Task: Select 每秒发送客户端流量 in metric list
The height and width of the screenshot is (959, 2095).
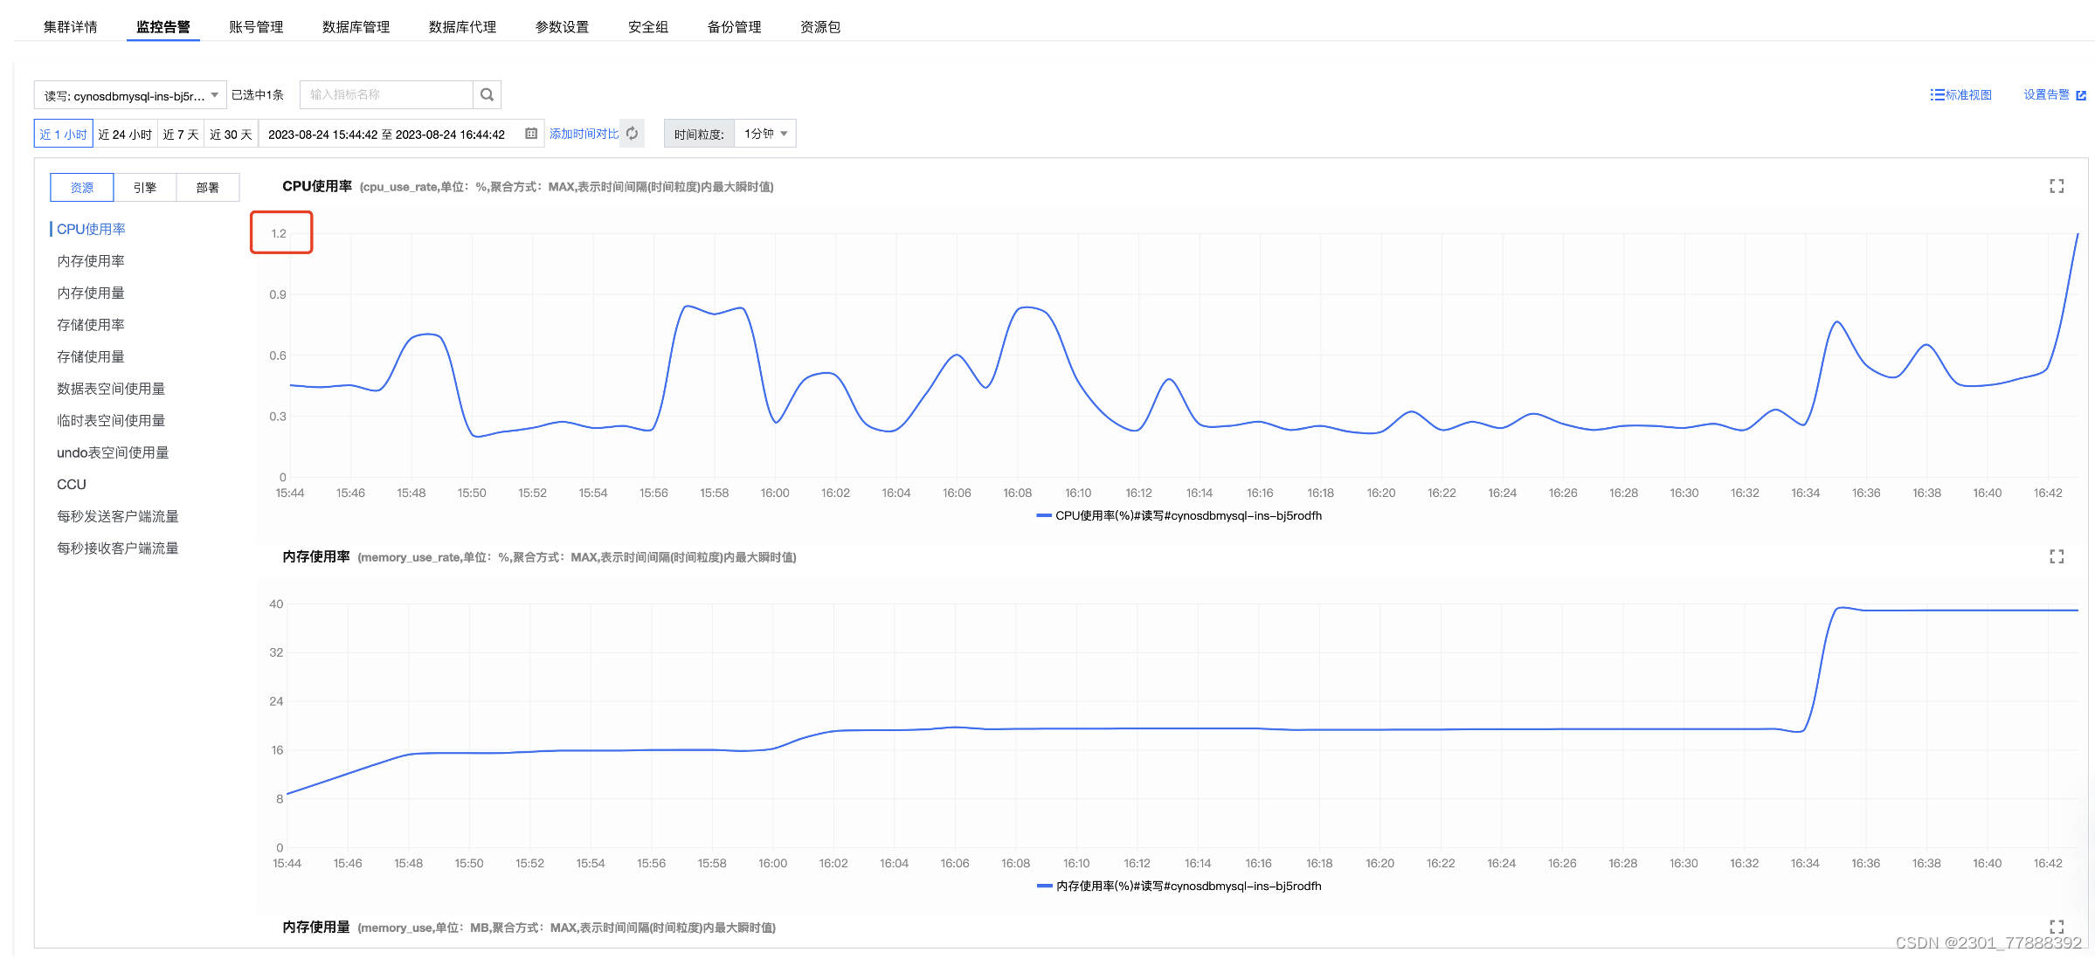Action: point(118,516)
